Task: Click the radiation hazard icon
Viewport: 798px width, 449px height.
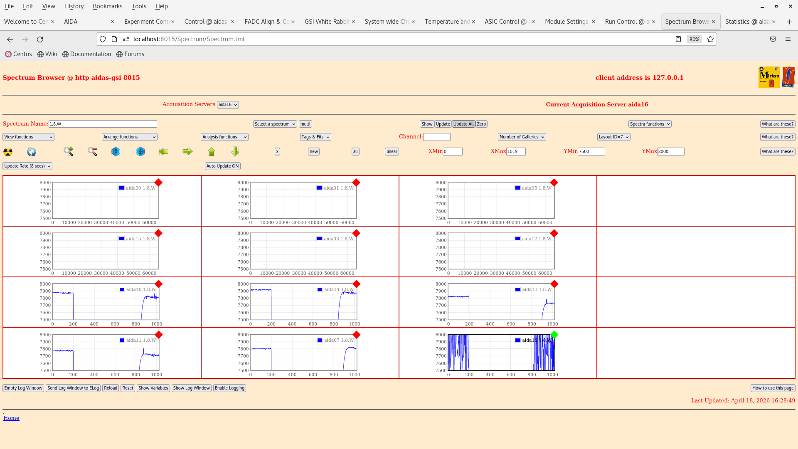Action: tap(8, 152)
